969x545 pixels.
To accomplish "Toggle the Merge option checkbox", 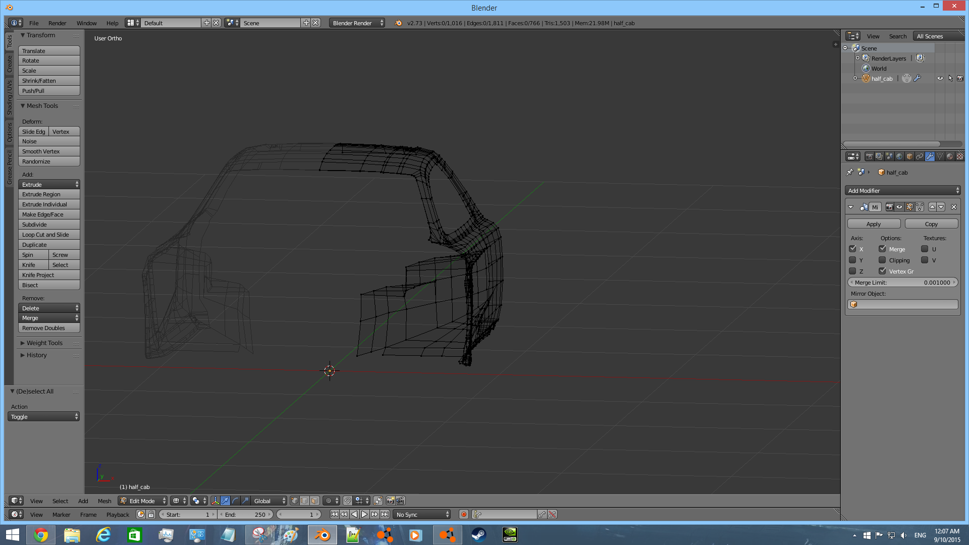I will pos(883,249).
